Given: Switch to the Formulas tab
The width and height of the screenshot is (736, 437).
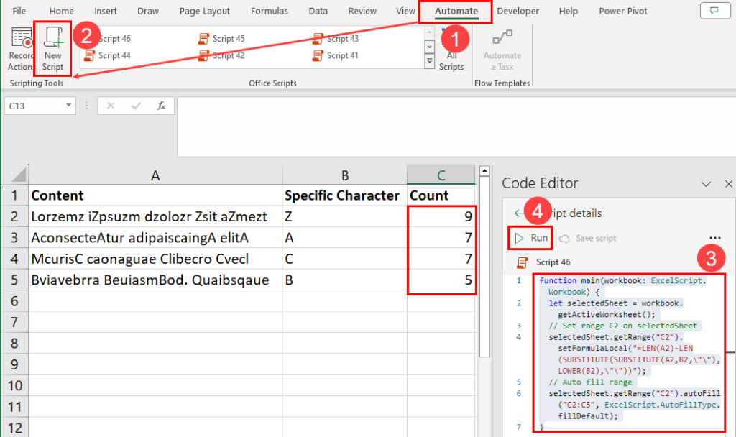Looking at the screenshot, I should (x=270, y=11).
